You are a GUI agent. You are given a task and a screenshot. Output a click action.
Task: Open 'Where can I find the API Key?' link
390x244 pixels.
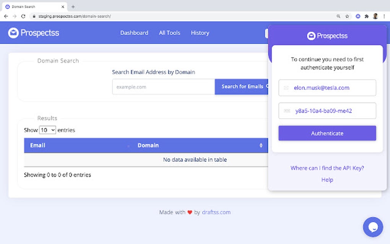click(327, 168)
